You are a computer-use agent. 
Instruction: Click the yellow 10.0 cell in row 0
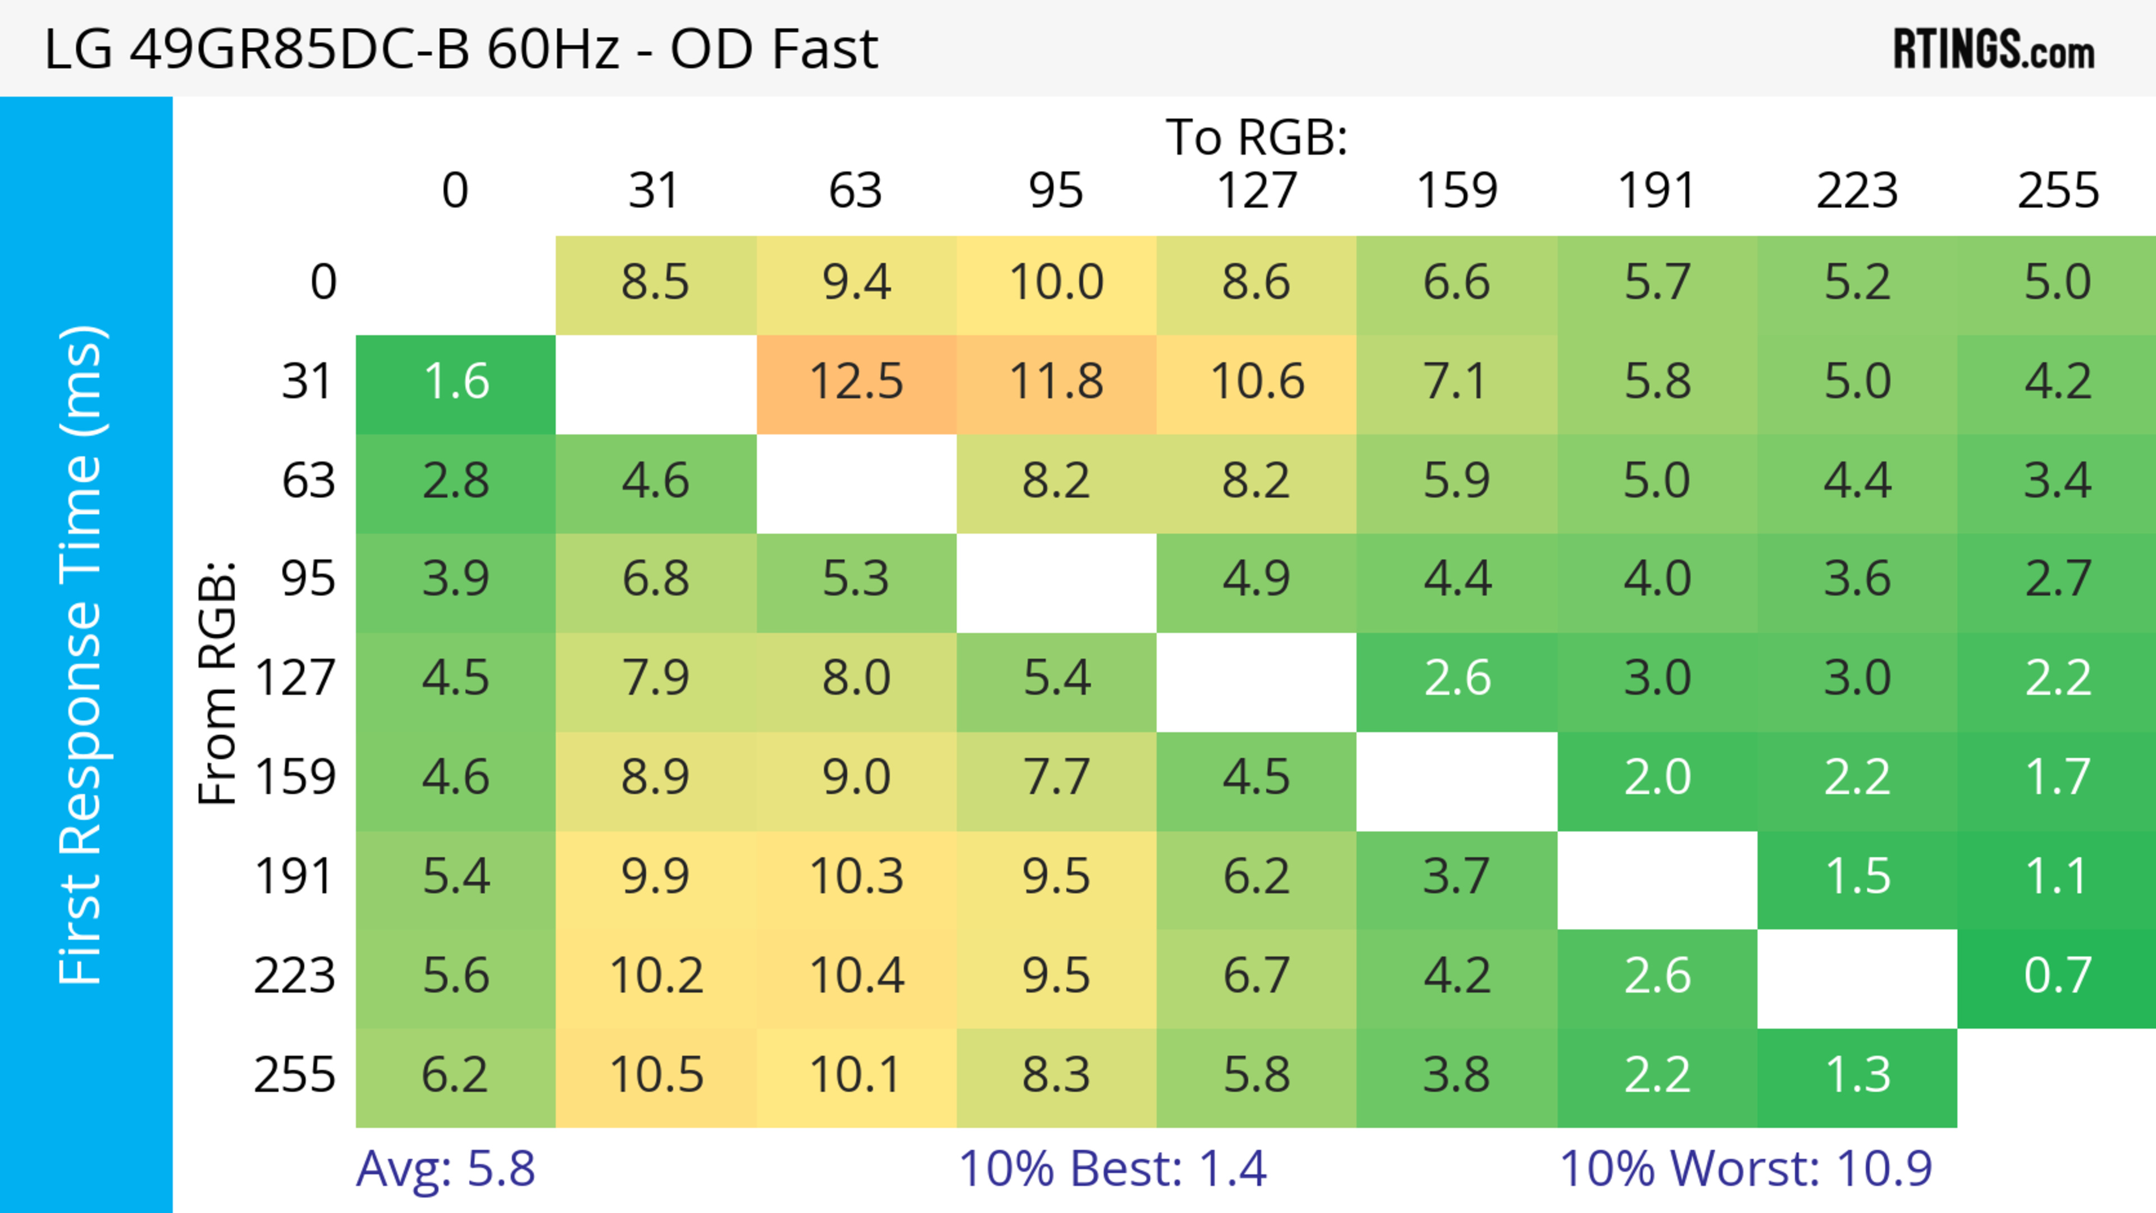pyautogui.click(x=1056, y=283)
